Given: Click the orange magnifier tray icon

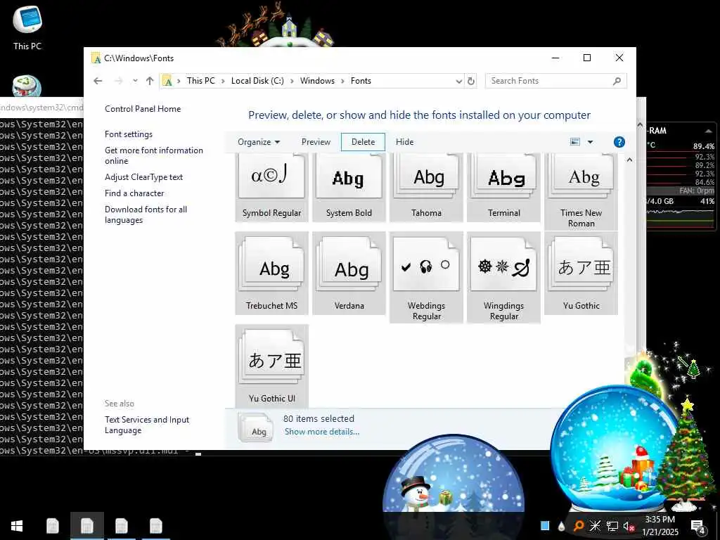Looking at the screenshot, I should (579, 526).
